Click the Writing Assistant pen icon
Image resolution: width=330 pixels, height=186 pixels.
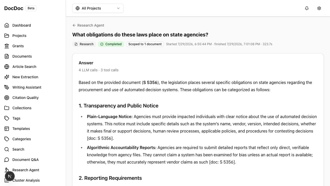(x=7, y=87)
